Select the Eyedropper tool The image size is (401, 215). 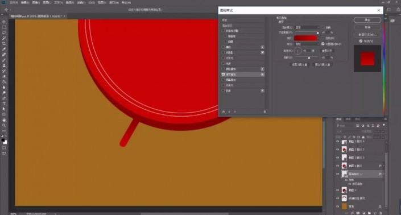point(4,49)
